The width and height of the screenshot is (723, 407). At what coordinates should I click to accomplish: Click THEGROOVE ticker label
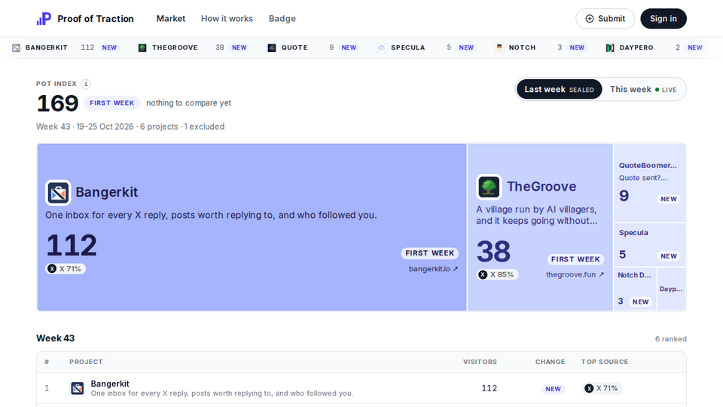coord(175,47)
